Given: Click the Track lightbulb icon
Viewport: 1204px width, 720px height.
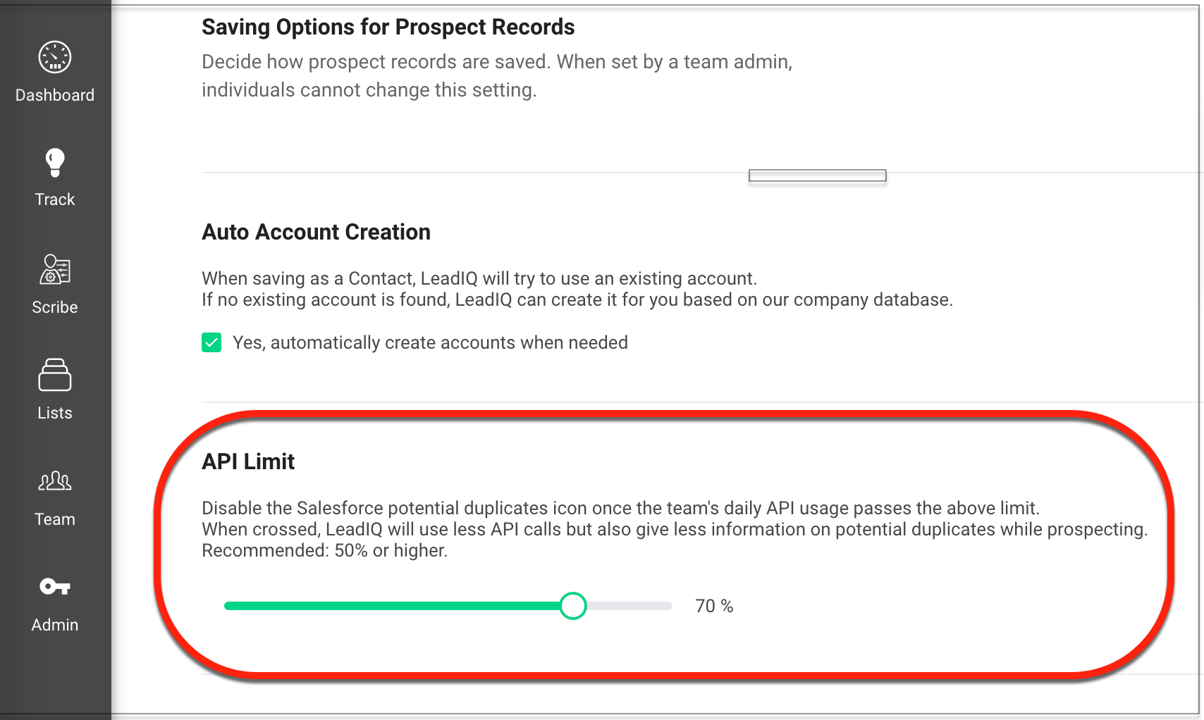Looking at the screenshot, I should pyautogui.click(x=55, y=163).
